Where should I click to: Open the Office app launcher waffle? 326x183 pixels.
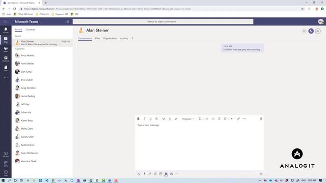pos(6,21)
